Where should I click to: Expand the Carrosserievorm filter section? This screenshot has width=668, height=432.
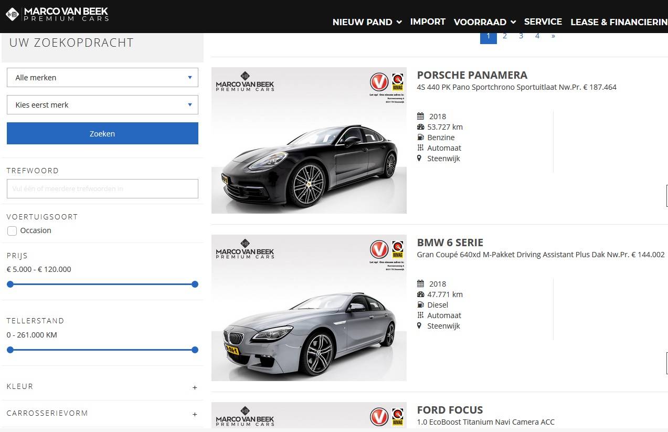pos(102,413)
